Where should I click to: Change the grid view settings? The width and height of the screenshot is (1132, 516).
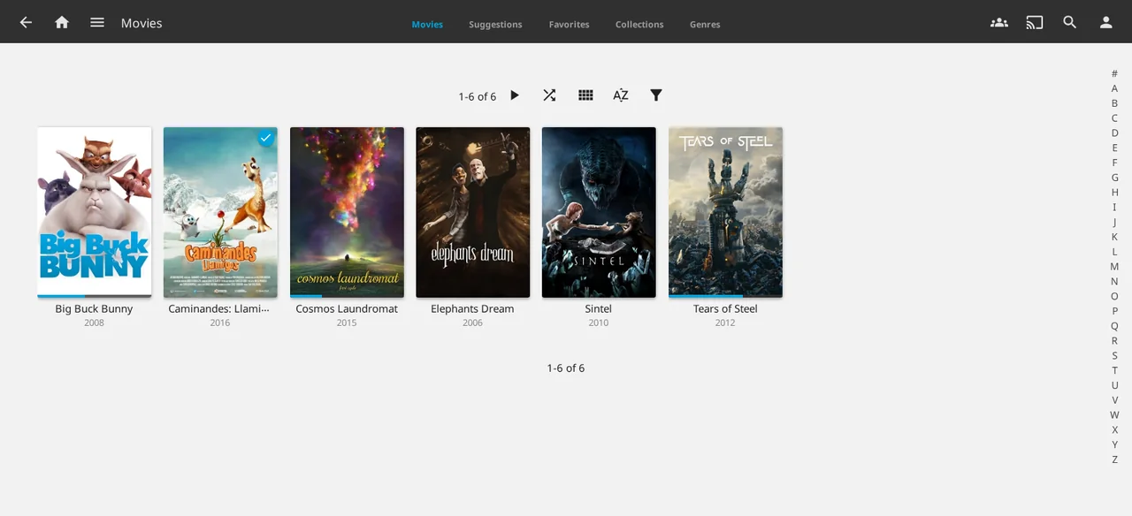(585, 95)
